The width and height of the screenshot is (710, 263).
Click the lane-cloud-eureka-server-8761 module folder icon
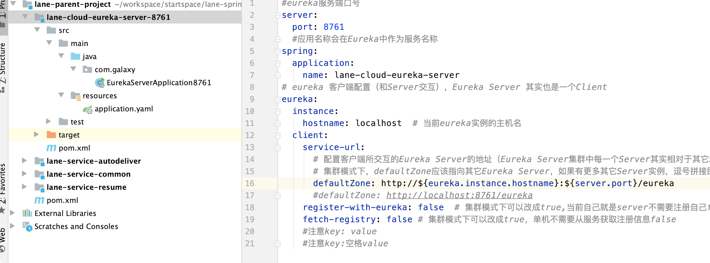tap(40, 17)
